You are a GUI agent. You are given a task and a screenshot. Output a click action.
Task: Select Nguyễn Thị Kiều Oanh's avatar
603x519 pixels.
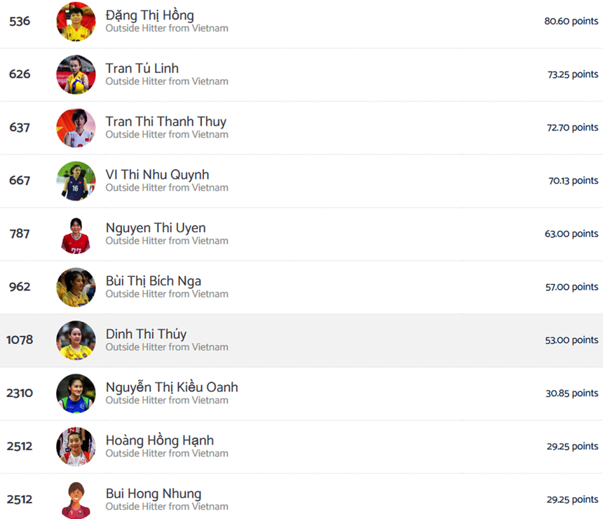76,393
